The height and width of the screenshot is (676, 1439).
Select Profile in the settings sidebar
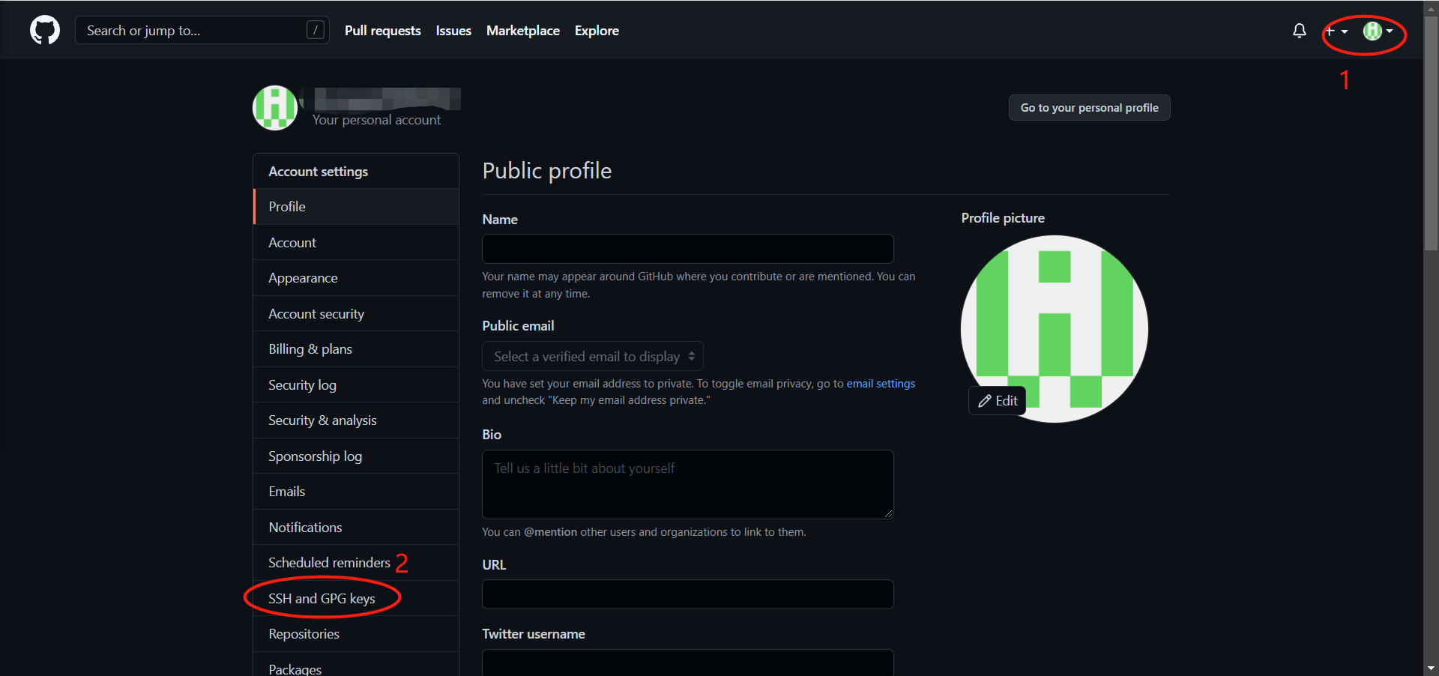356,206
